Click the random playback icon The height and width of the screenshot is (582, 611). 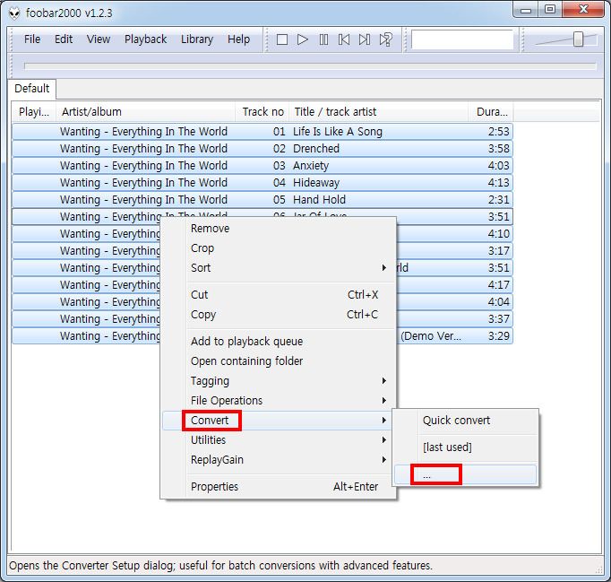point(386,39)
